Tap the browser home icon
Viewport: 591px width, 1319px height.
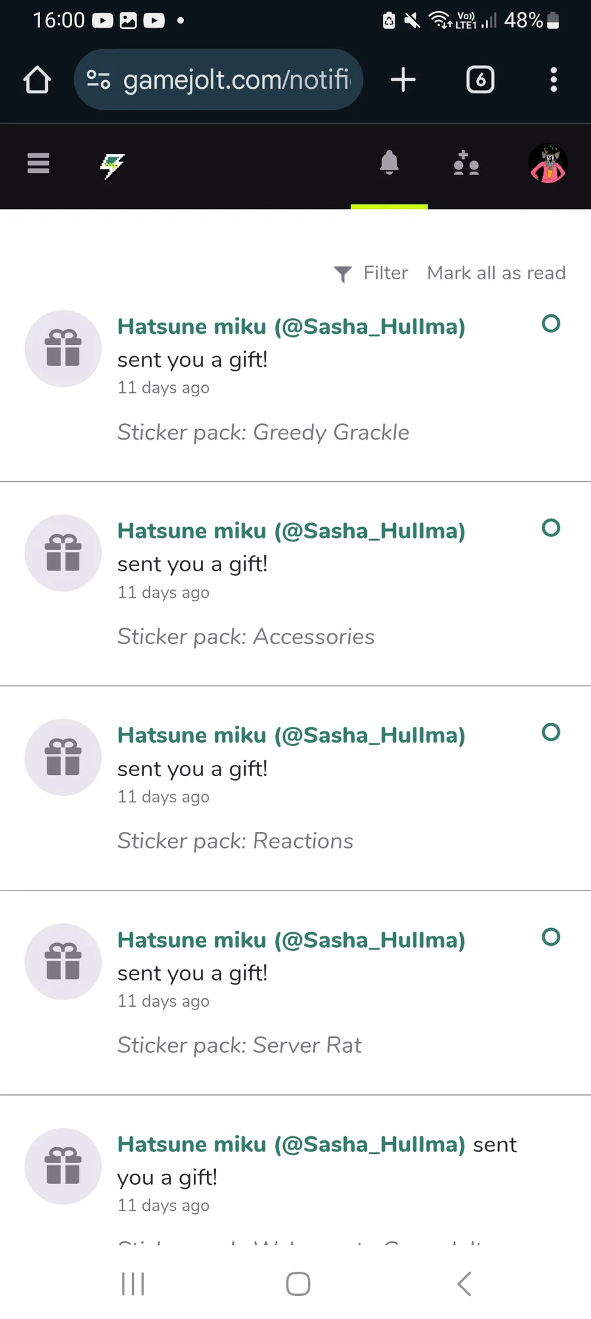(37, 80)
